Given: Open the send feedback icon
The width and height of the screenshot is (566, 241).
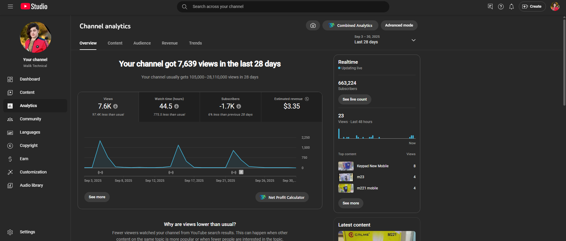Looking at the screenshot, I should click(490, 6).
